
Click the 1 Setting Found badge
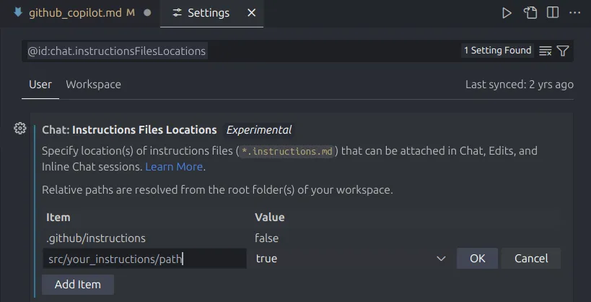tap(497, 51)
